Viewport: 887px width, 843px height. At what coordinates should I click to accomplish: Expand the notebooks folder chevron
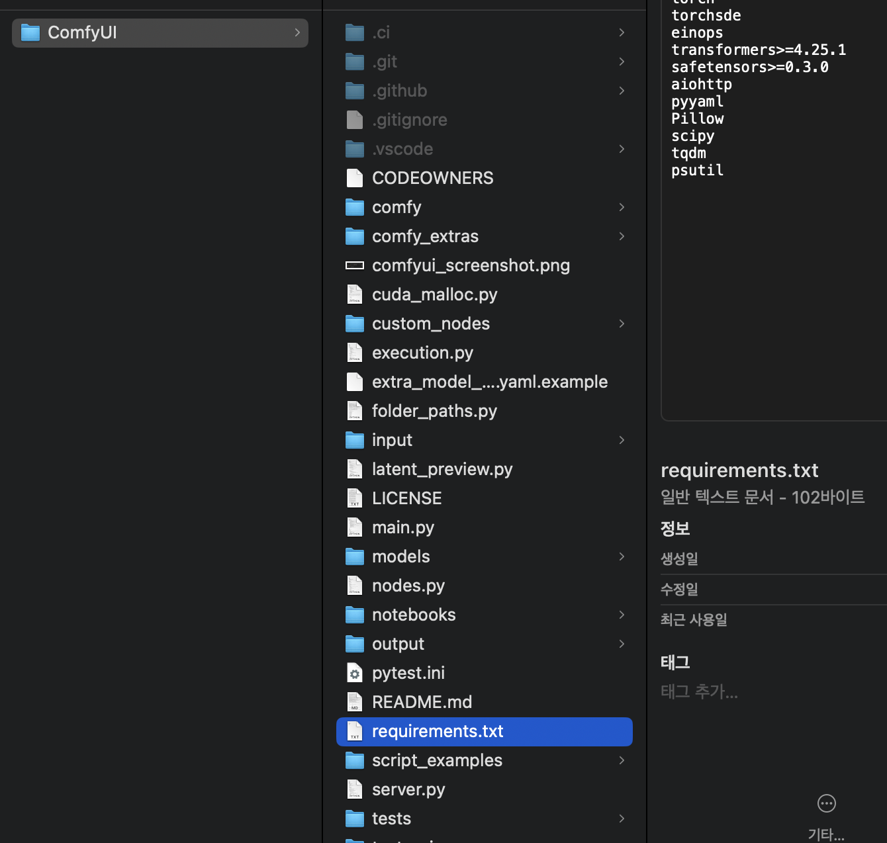622,615
